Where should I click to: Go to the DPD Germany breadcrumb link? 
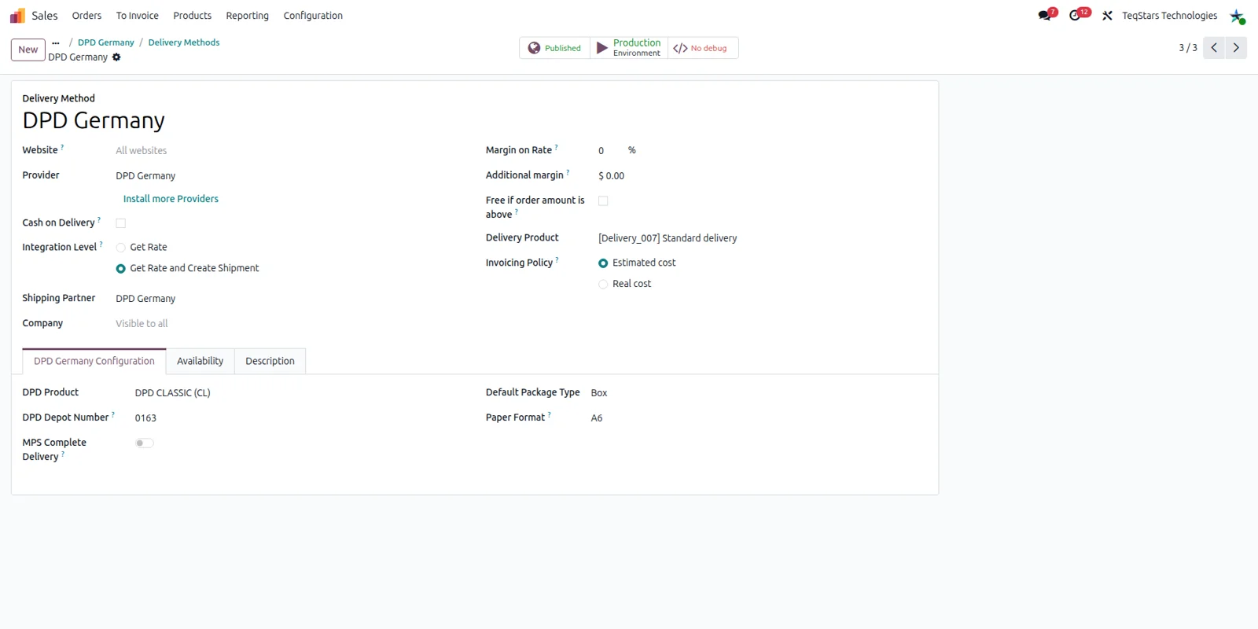click(106, 42)
